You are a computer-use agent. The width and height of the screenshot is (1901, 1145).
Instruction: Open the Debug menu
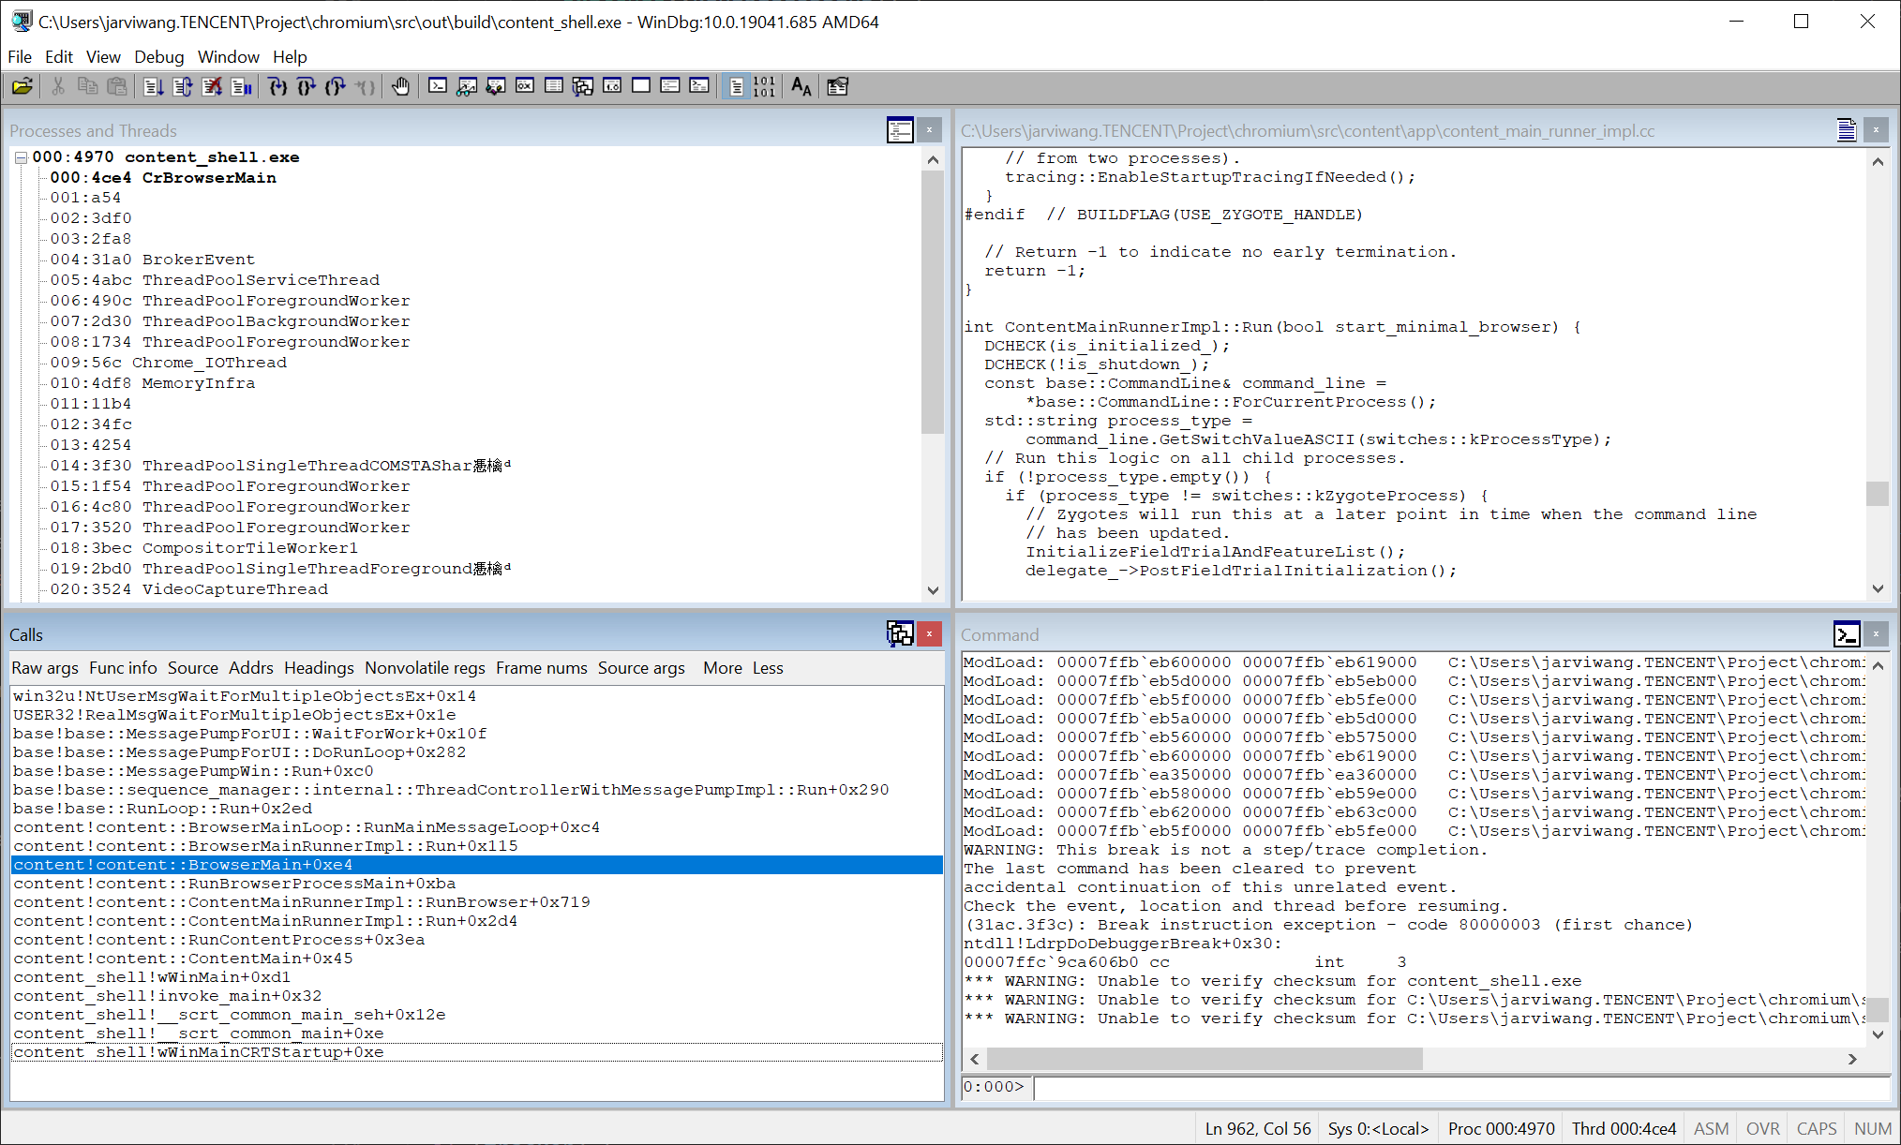click(x=158, y=56)
